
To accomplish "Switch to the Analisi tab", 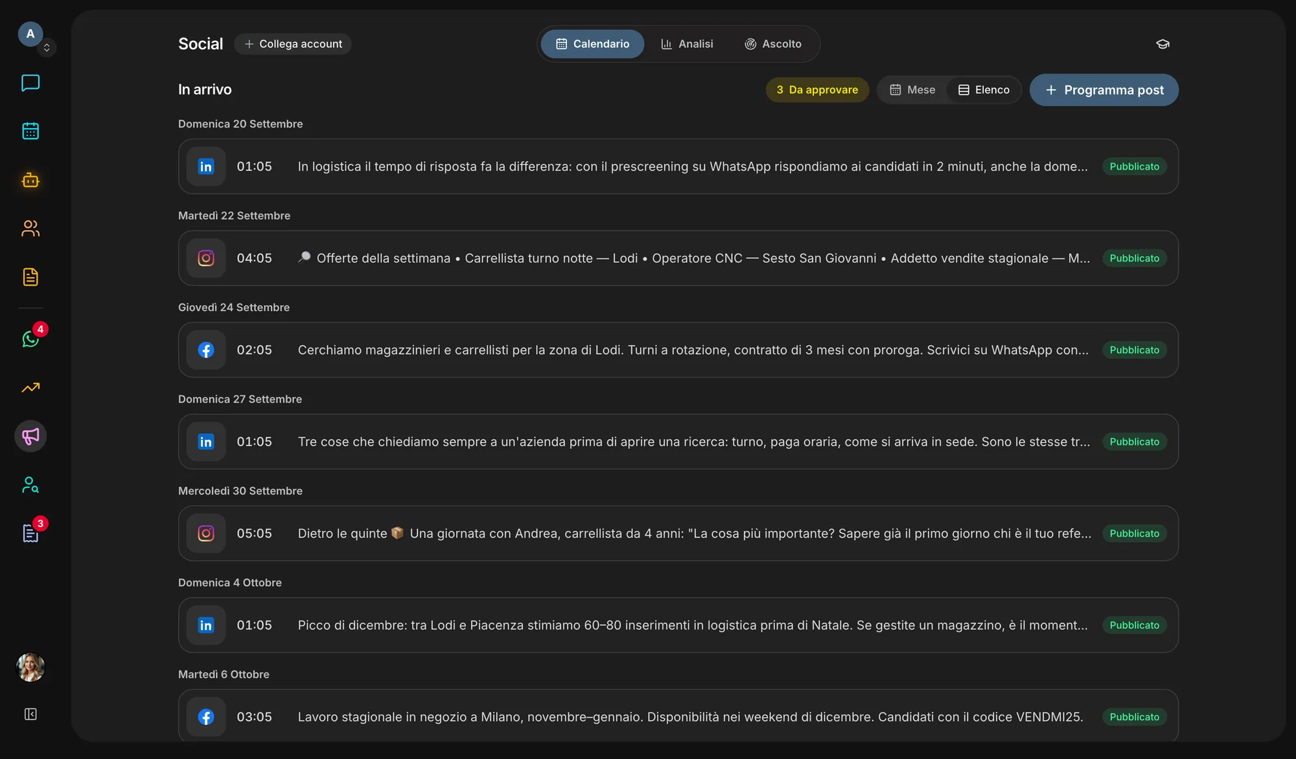I will tap(687, 44).
